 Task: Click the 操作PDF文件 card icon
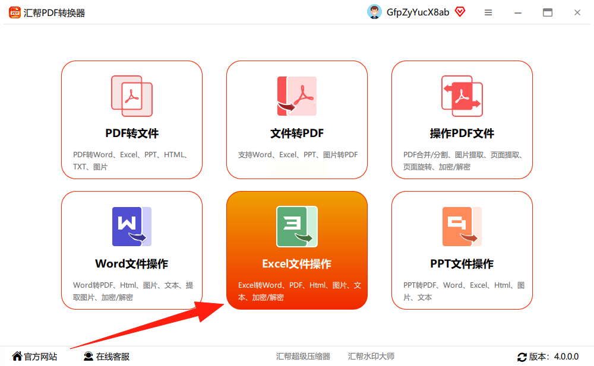coord(462,96)
